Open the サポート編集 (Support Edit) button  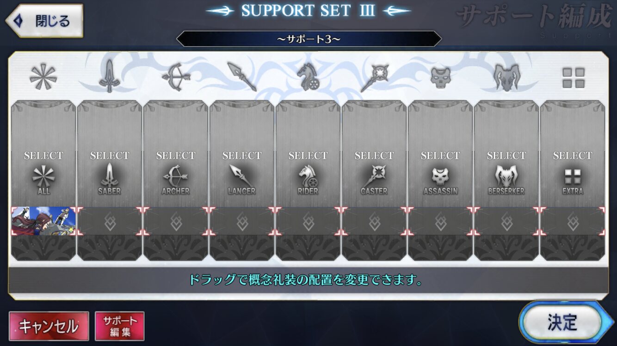click(120, 326)
